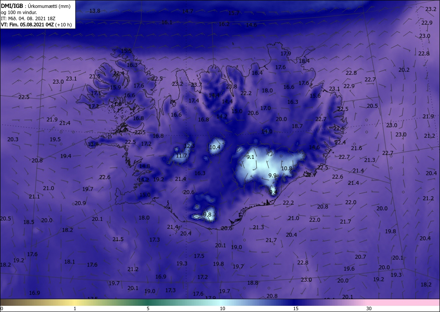The width and height of the screenshot is (440, 312).
Task: Click the map value 15.5 in Westfjords
Action: (x=126, y=51)
